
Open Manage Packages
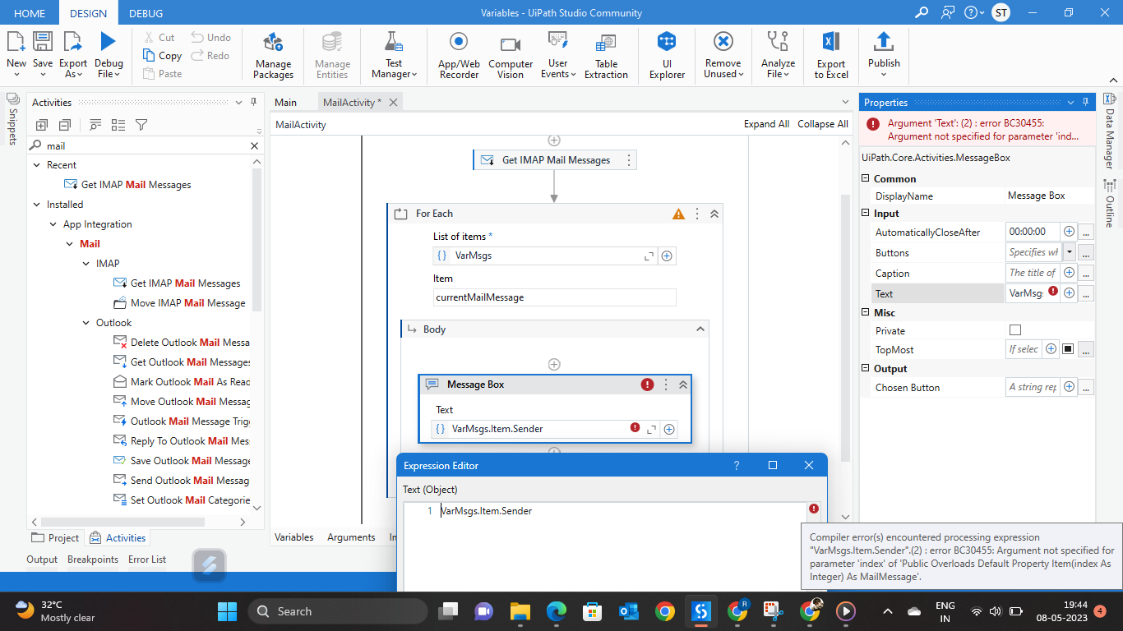coord(273,56)
